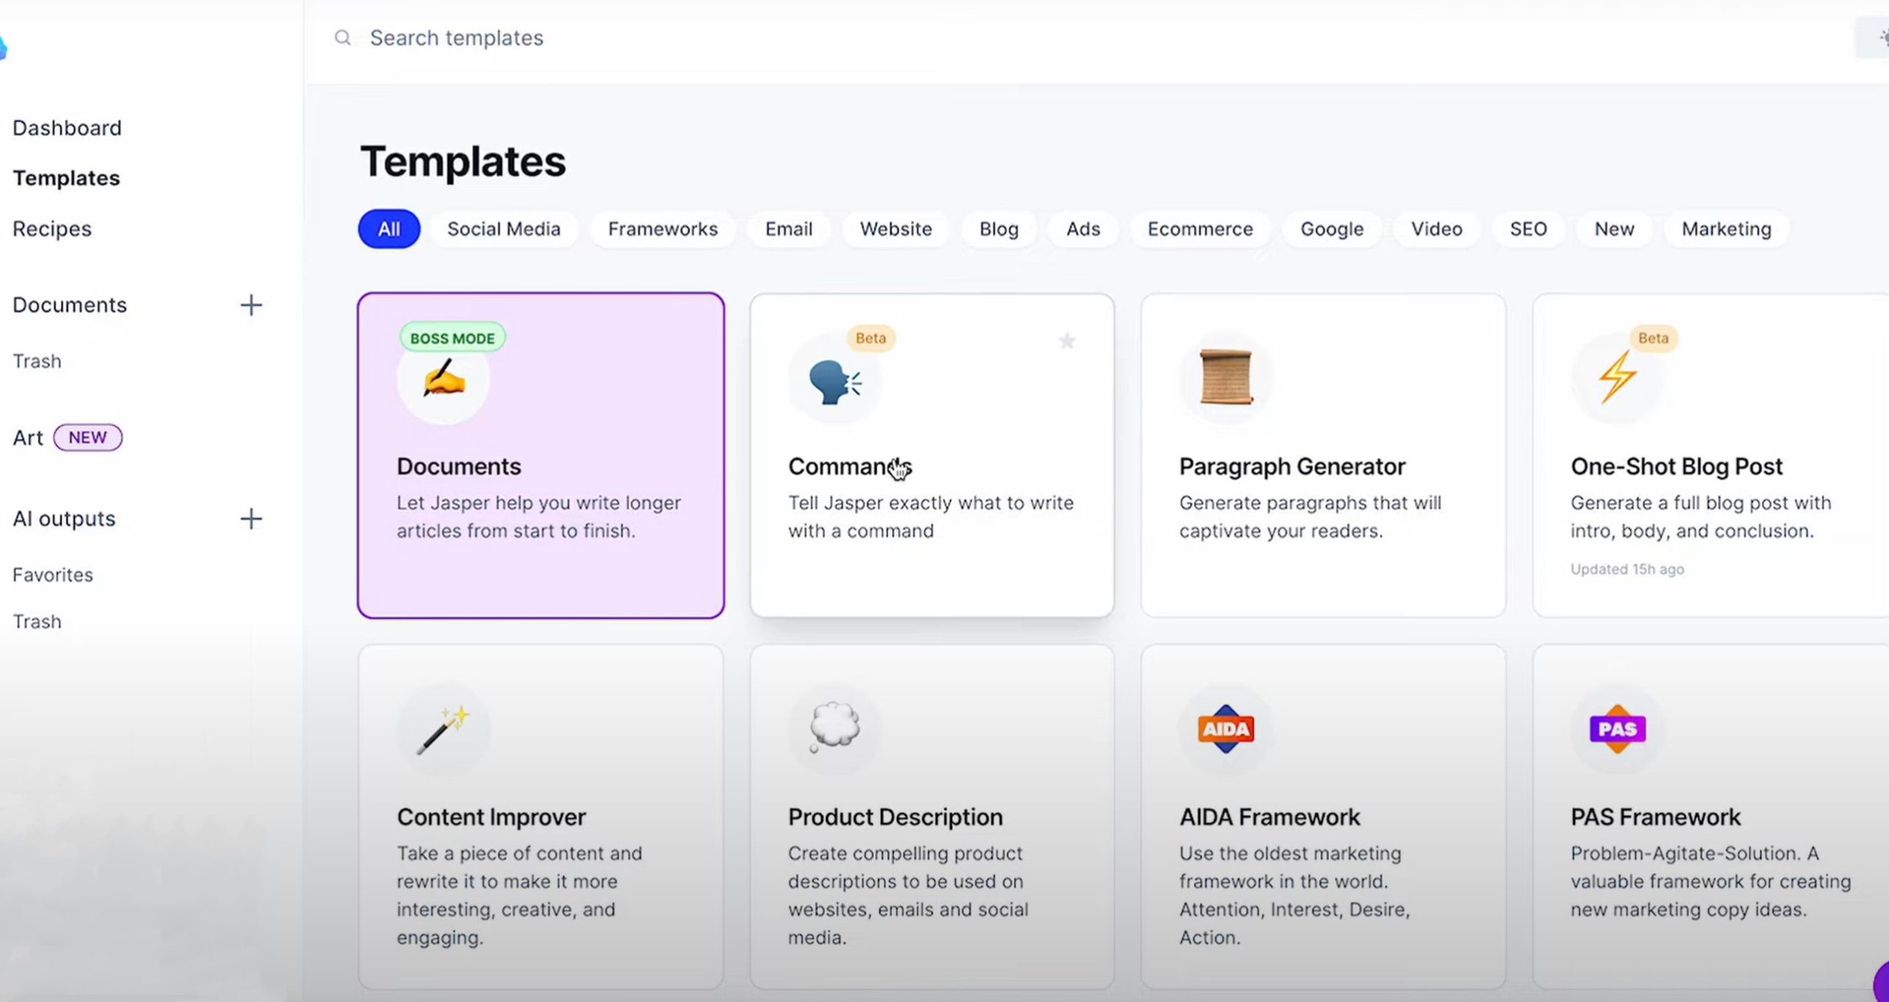Click plus icon next to Documents
1889x1002 pixels.
tap(251, 305)
